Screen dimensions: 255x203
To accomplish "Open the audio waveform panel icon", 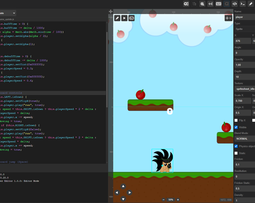I will point(210,4).
